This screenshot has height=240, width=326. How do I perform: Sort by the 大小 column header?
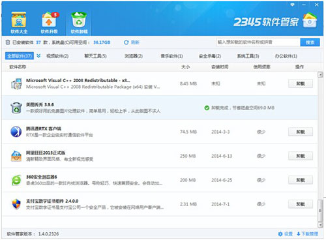[x=185, y=67]
